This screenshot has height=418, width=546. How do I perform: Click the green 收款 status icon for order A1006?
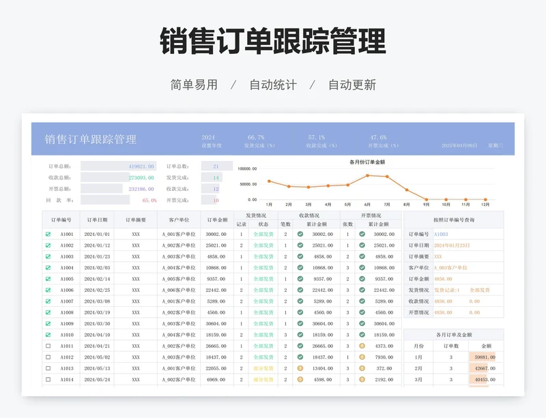300,290
